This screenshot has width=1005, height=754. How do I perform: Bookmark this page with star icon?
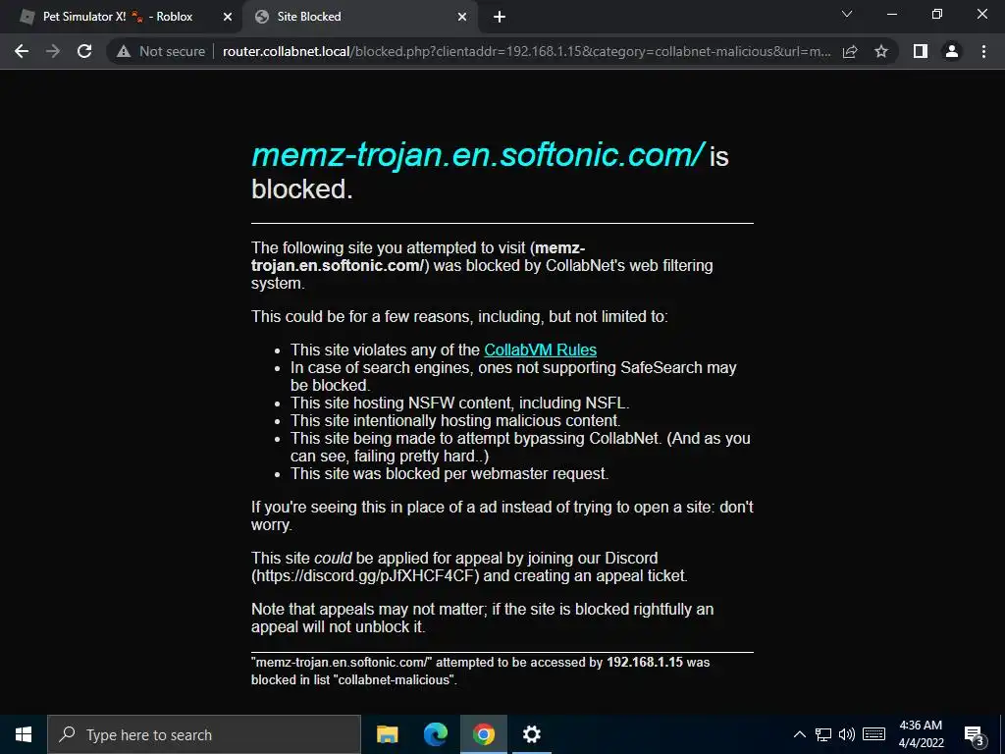click(x=881, y=51)
